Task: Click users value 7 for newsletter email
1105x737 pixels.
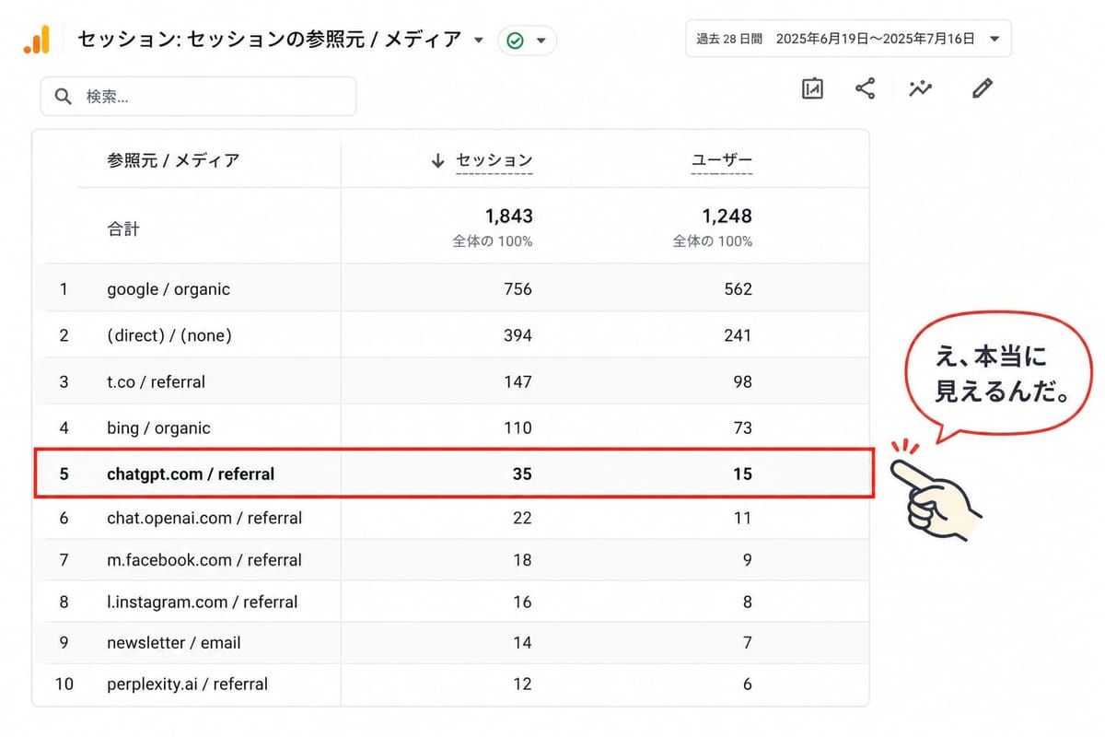Action: coord(747,642)
